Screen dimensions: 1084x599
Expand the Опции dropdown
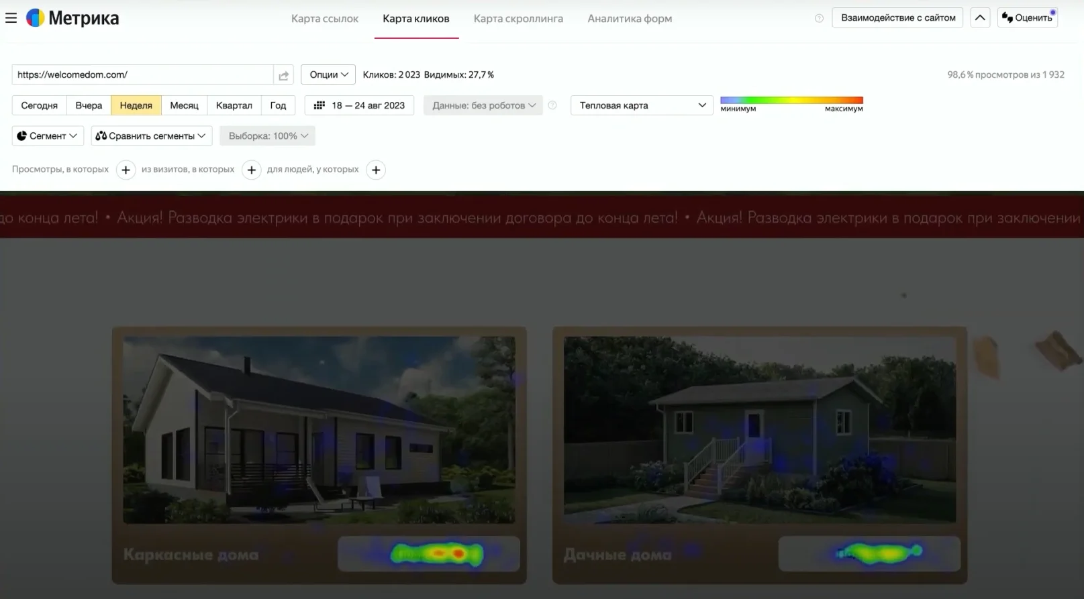click(x=328, y=75)
